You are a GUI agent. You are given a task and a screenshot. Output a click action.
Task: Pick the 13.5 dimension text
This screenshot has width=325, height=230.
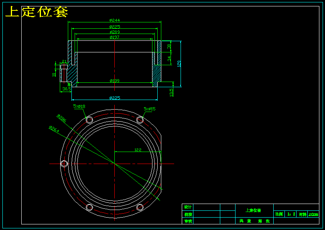pos(171,92)
